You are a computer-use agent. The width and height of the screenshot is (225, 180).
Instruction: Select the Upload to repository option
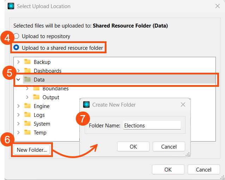tap(17, 36)
